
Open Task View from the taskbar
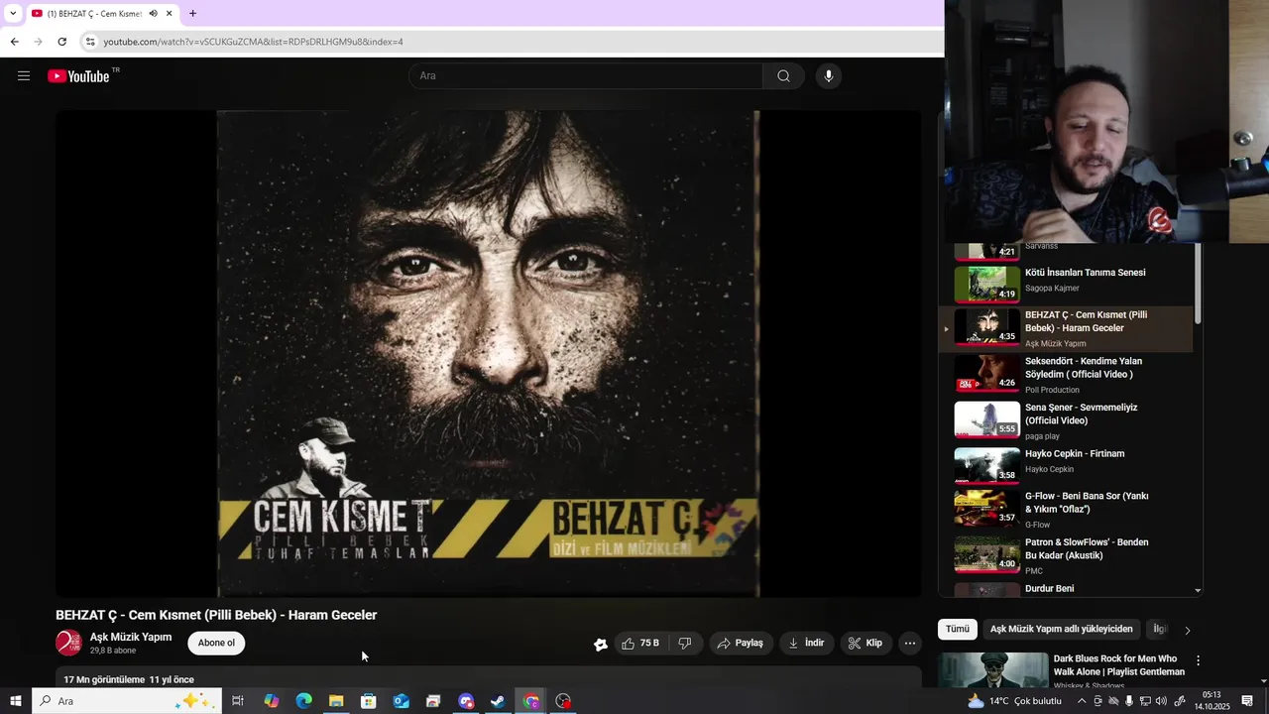coord(238,701)
